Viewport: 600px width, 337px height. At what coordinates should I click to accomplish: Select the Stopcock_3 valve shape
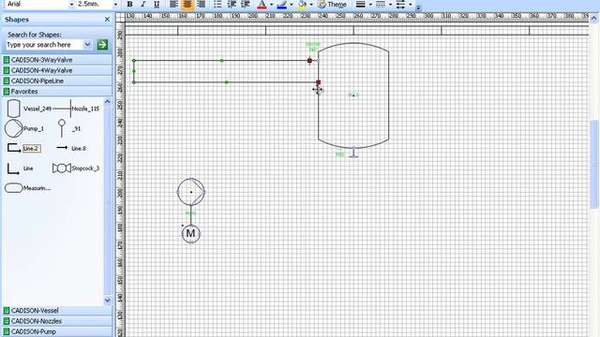point(76,168)
